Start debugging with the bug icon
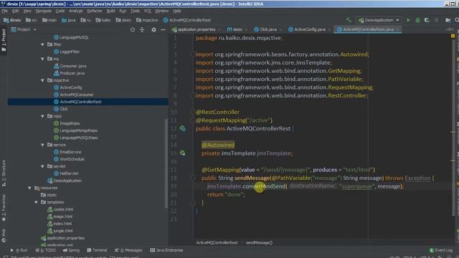Image resolution: width=459 pixels, height=258 pixels. coord(417,20)
